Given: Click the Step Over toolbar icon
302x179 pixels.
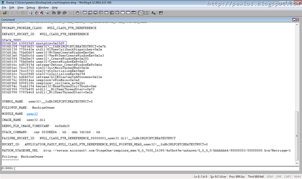Looking at the screenshot, I should click(59, 13).
